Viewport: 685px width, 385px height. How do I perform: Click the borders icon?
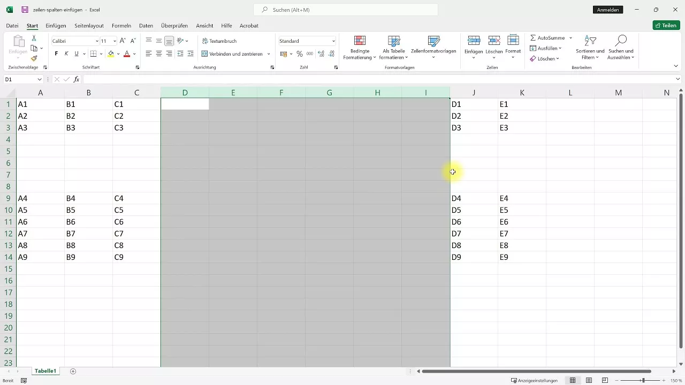click(93, 53)
